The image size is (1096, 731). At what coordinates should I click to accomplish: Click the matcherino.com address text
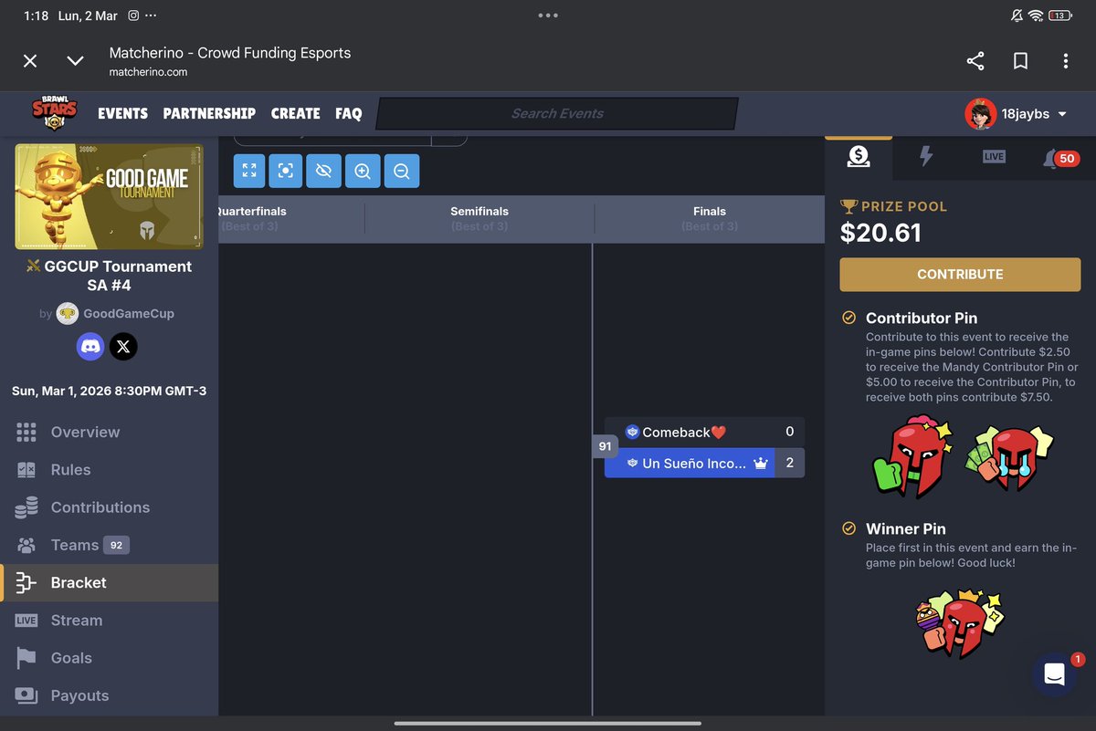click(148, 72)
